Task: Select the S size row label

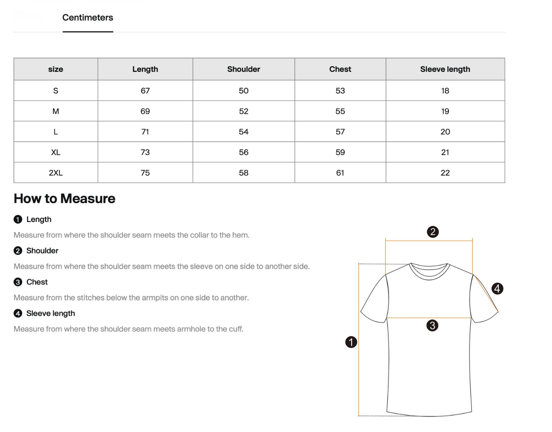Action: [56, 91]
